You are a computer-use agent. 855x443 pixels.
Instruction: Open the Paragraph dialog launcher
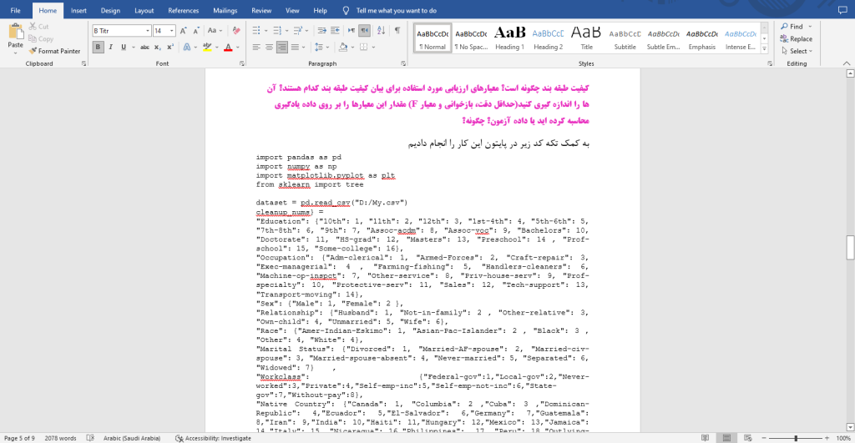(403, 63)
